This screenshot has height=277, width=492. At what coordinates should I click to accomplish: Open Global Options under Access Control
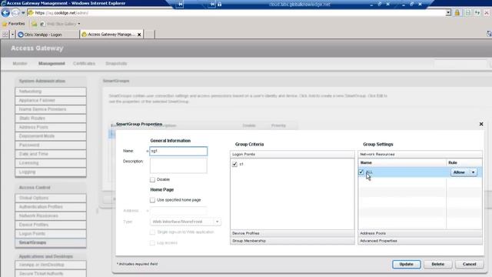51,199
